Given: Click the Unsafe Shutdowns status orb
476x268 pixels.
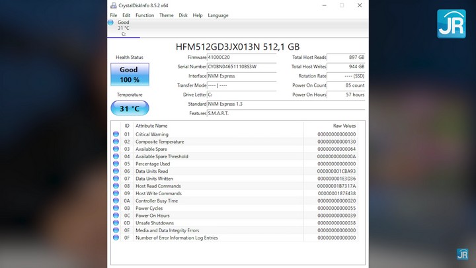Looking at the screenshot, I should pos(116,223).
